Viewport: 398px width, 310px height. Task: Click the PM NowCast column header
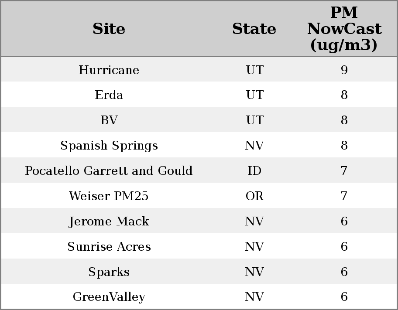[x=344, y=29]
